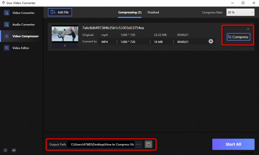Open the feedback chat icon
Screen dimensions: 259x155
14,150
